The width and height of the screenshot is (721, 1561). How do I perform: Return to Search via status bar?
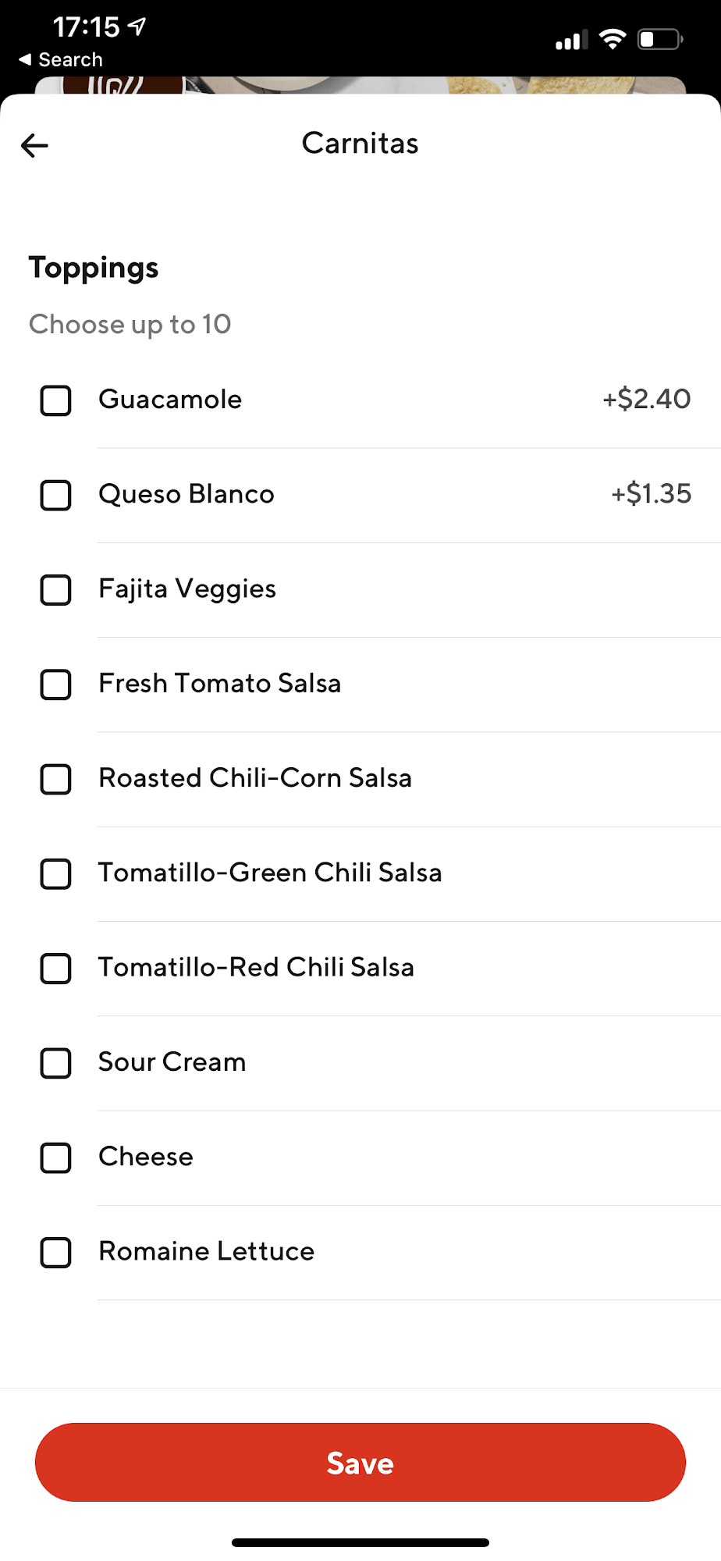pyautogui.click(x=61, y=60)
